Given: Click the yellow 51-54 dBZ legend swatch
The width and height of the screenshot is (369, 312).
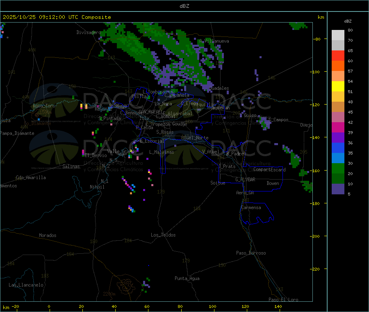Looking at the screenshot, I should tap(338, 87).
